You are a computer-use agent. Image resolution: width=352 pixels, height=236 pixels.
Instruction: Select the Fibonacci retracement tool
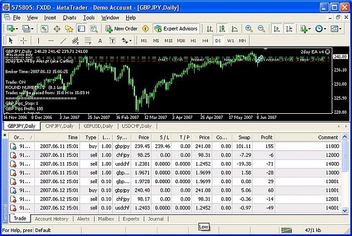(88, 41)
